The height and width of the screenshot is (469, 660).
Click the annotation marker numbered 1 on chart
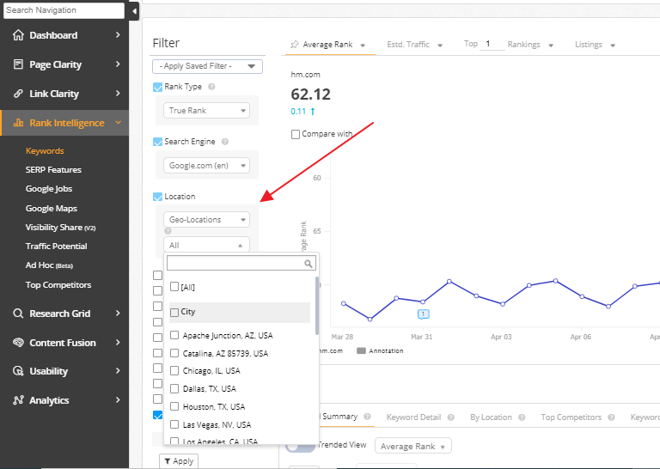pyautogui.click(x=423, y=314)
